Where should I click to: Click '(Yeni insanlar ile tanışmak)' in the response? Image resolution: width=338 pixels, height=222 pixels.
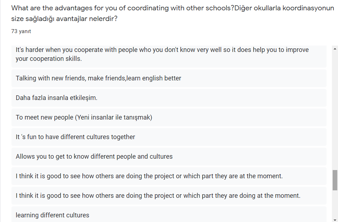113,117
